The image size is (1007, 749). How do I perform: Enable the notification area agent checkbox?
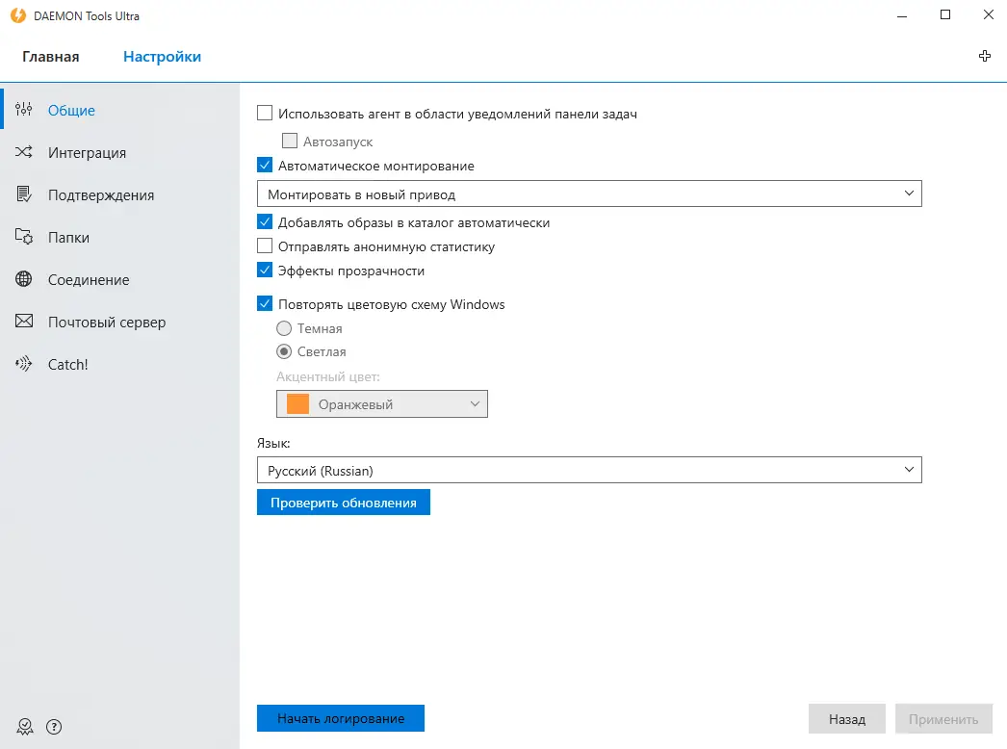pyautogui.click(x=265, y=114)
